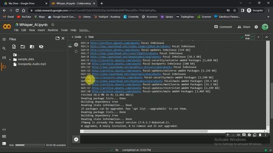Upload a file to session storage

14,47
